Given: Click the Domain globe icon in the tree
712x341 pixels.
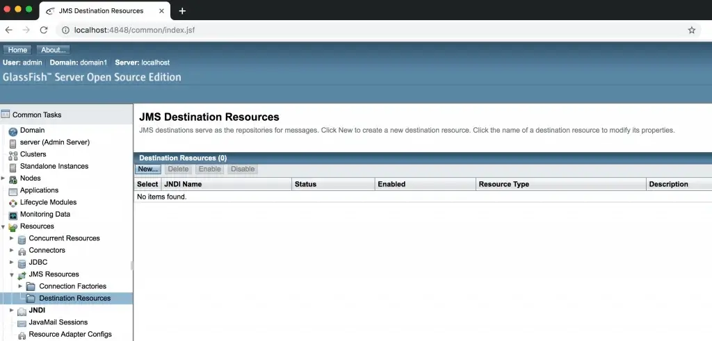Looking at the screenshot, I should pos(13,132).
